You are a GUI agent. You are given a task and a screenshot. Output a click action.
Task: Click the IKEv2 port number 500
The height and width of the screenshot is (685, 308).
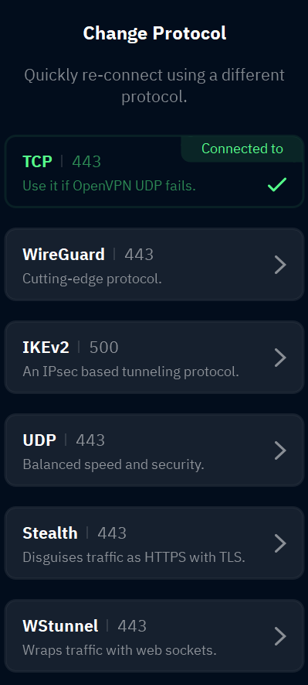tap(103, 348)
